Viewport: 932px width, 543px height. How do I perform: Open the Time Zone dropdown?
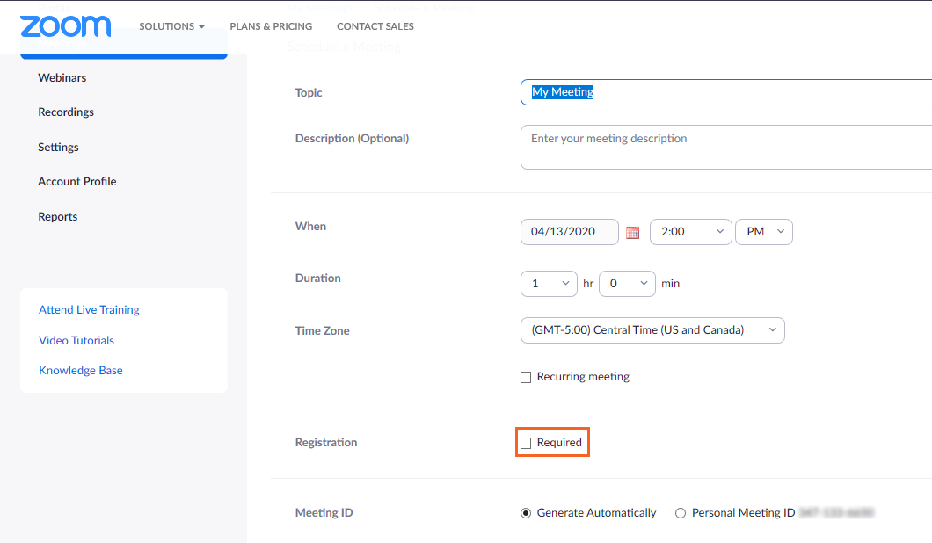(x=652, y=330)
